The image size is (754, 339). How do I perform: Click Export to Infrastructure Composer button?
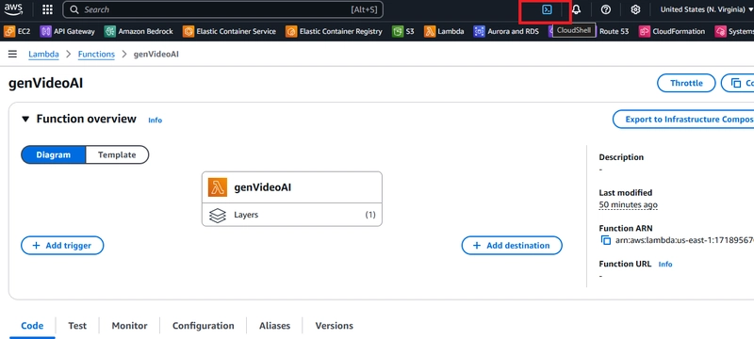tap(683, 120)
